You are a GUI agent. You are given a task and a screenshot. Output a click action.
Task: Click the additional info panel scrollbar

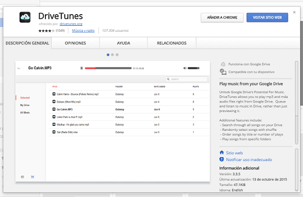coord(296,170)
